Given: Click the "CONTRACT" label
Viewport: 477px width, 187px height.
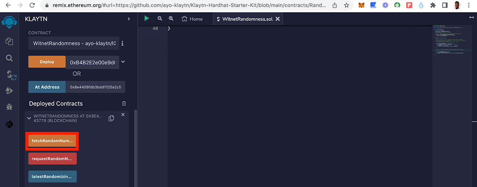Looking at the screenshot, I should [40, 33].
